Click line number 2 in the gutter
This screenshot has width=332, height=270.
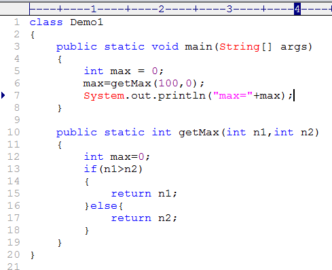(17, 35)
